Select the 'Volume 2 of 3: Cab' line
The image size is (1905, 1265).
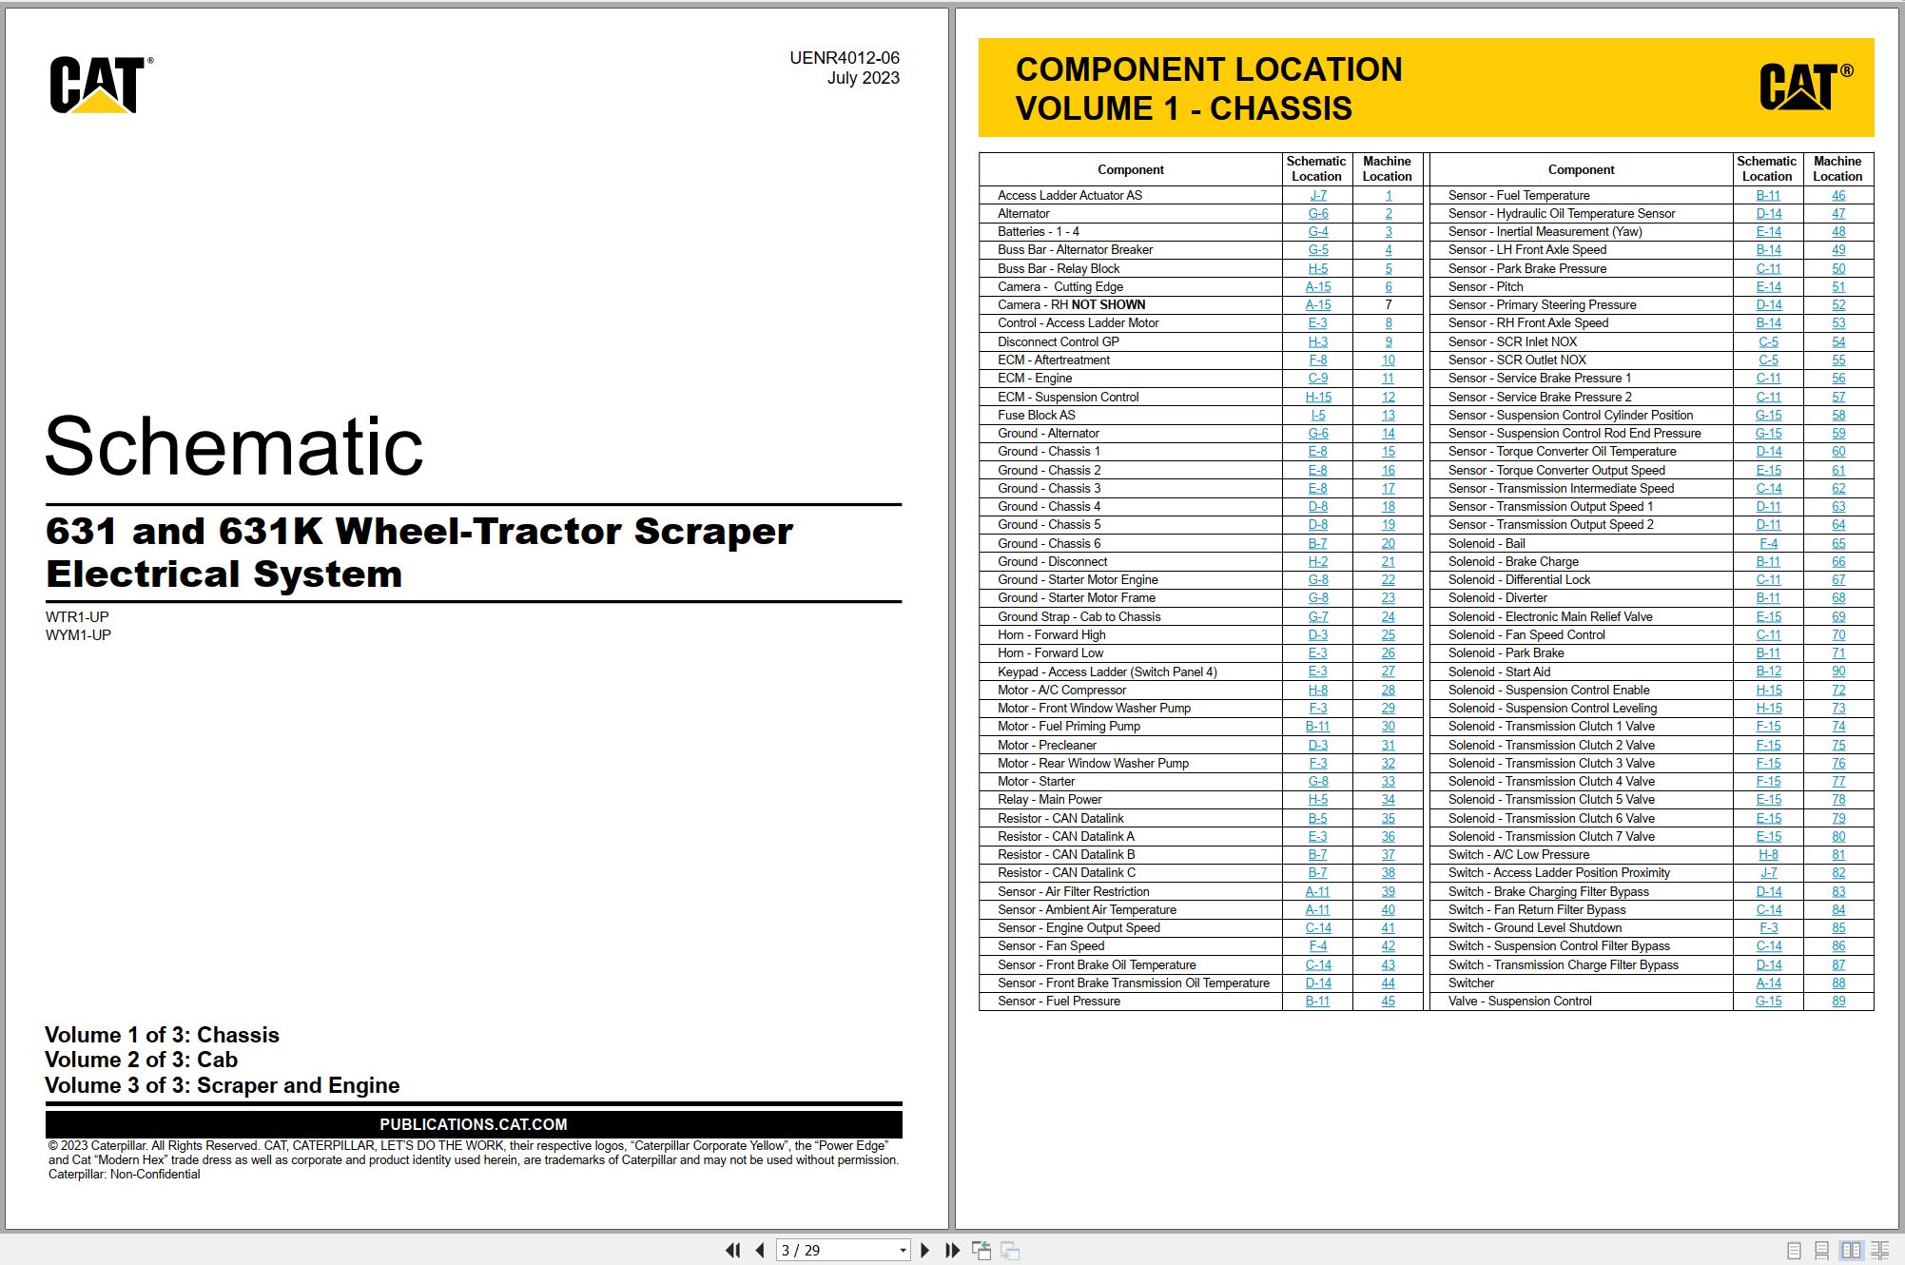click(x=141, y=1060)
